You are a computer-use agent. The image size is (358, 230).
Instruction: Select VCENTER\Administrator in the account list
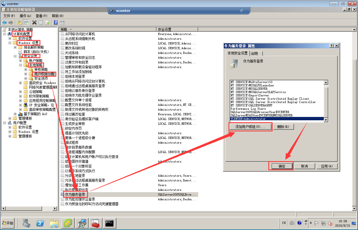point(277,119)
